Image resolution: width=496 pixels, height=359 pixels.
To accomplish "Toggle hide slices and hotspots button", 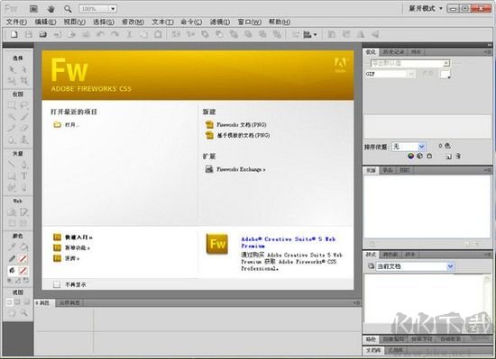I will coord(12,223).
